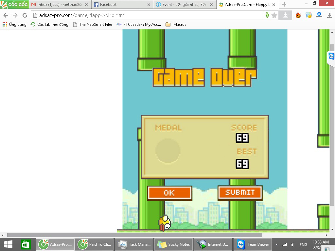
Task: Reload the page with the refresh icon
Action: 25,15
